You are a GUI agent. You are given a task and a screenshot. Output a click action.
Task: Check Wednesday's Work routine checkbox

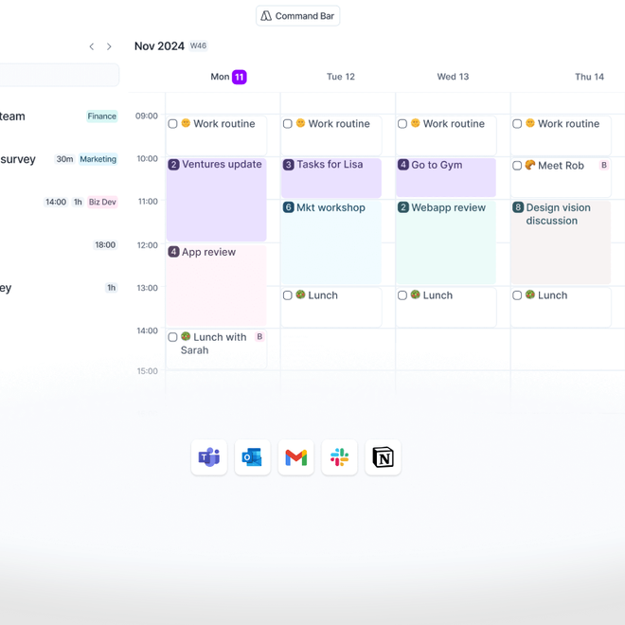(x=402, y=123)
